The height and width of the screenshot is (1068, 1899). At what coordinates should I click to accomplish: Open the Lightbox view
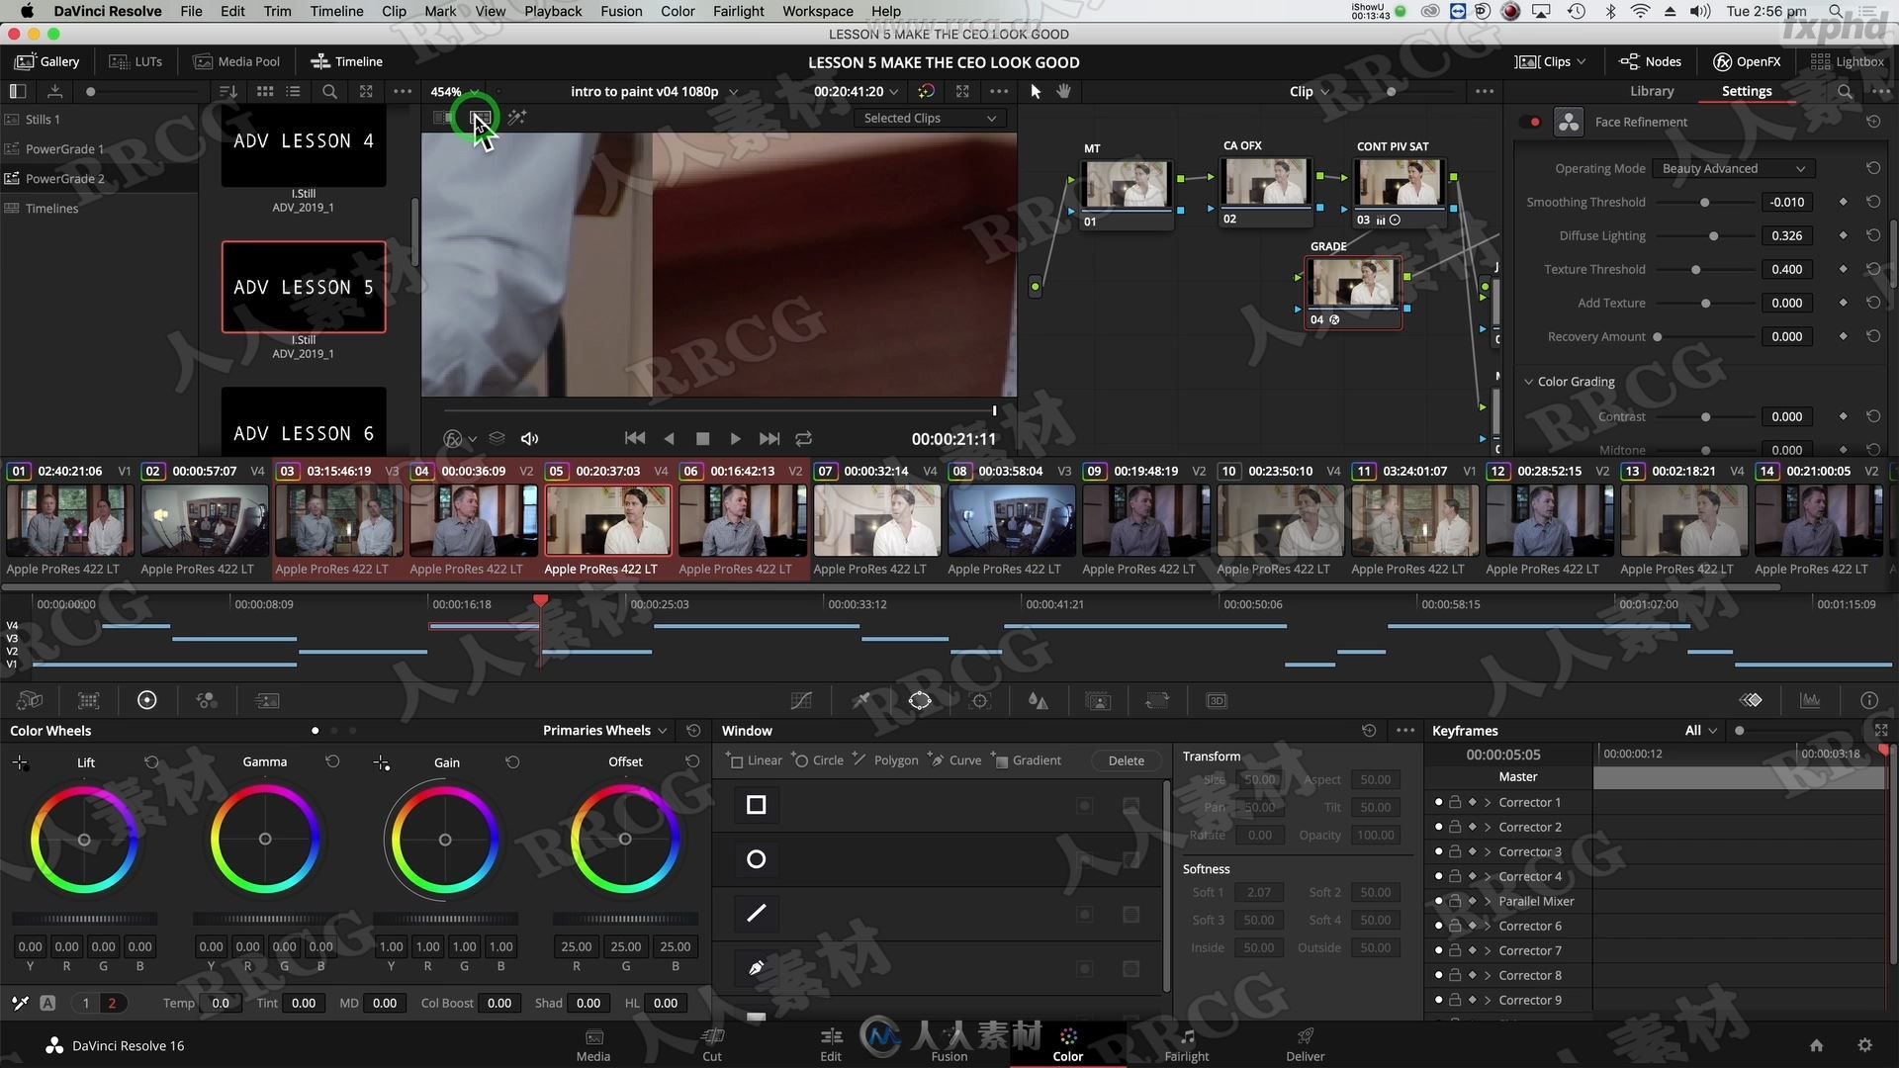pos(1848,61)
